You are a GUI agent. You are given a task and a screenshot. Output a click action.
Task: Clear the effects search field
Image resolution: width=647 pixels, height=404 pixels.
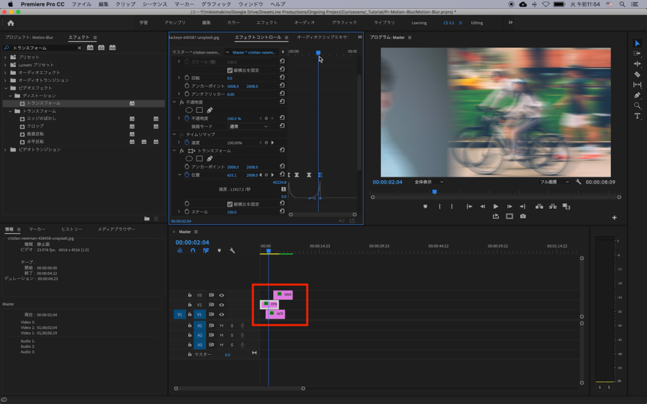[x=80, y=48]
